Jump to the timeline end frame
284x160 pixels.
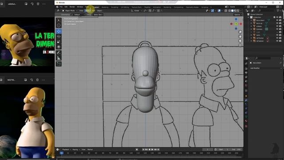click(x=158, y=149)
